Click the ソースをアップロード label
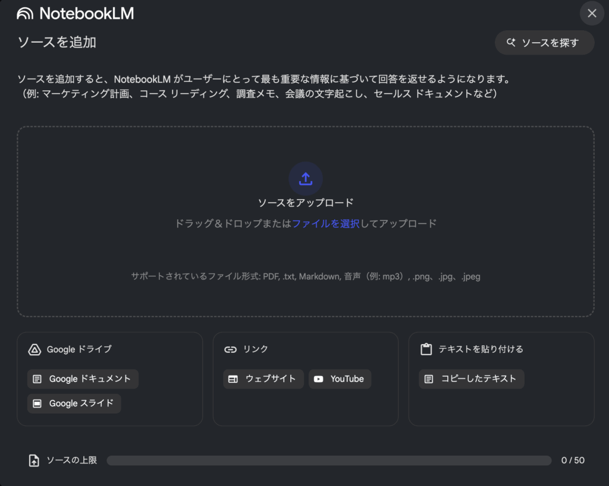 (306, 203)
